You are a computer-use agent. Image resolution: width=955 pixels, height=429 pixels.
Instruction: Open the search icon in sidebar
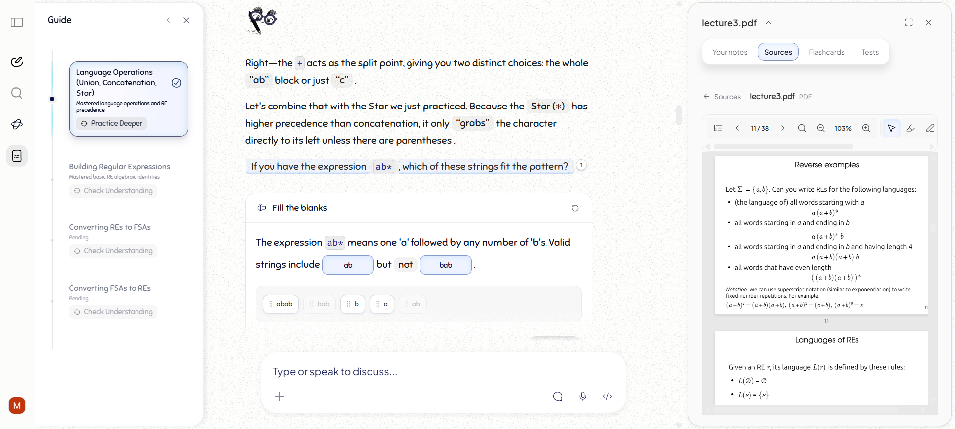(17, 93)
